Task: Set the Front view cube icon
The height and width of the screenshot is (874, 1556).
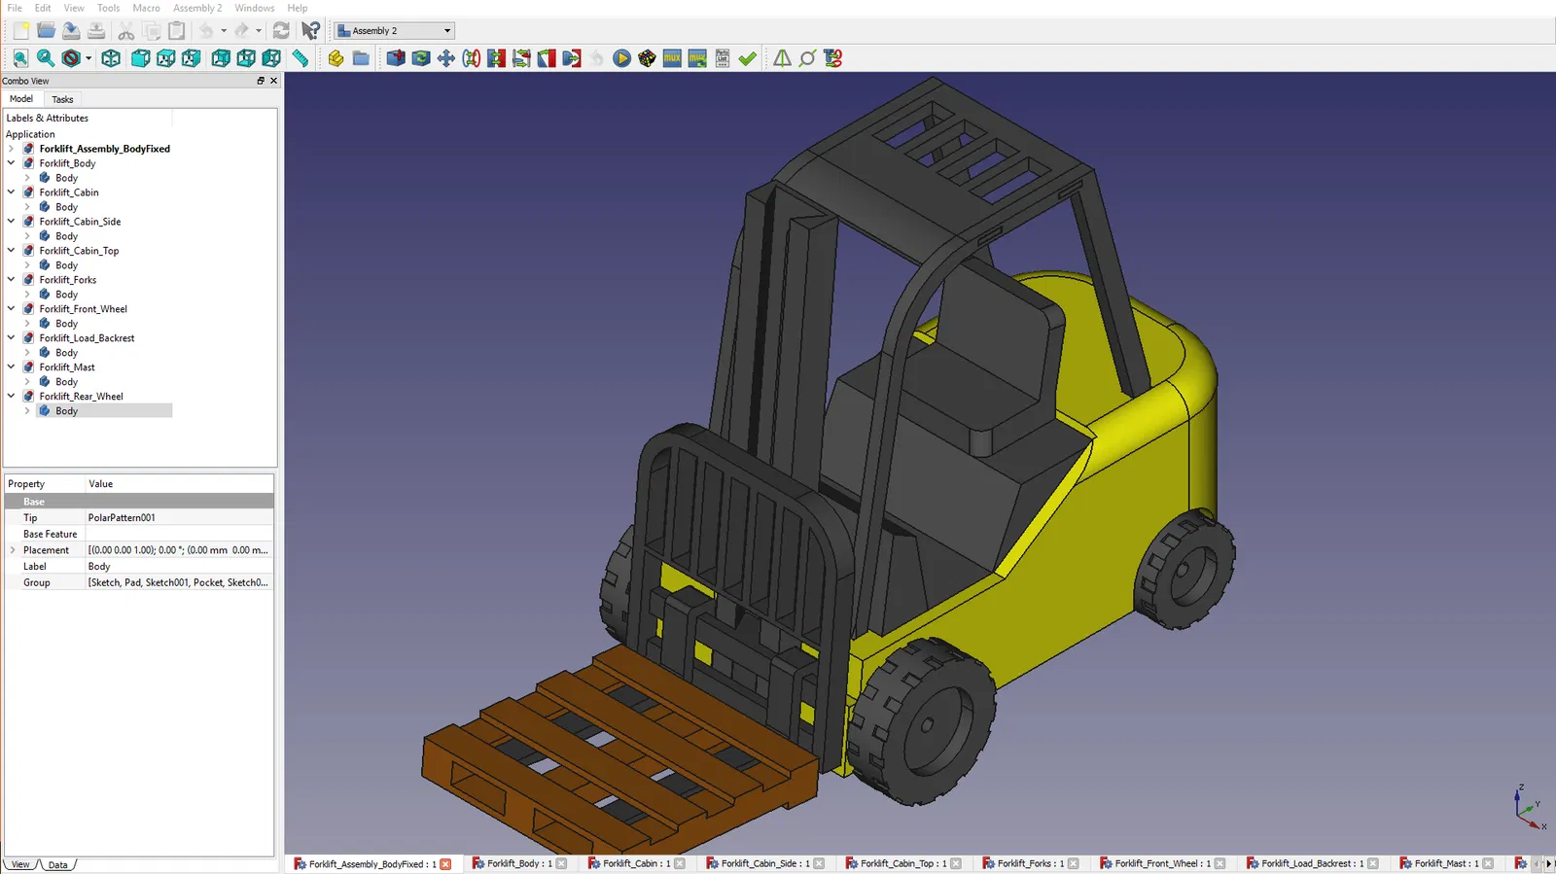Action: point(141,58)
